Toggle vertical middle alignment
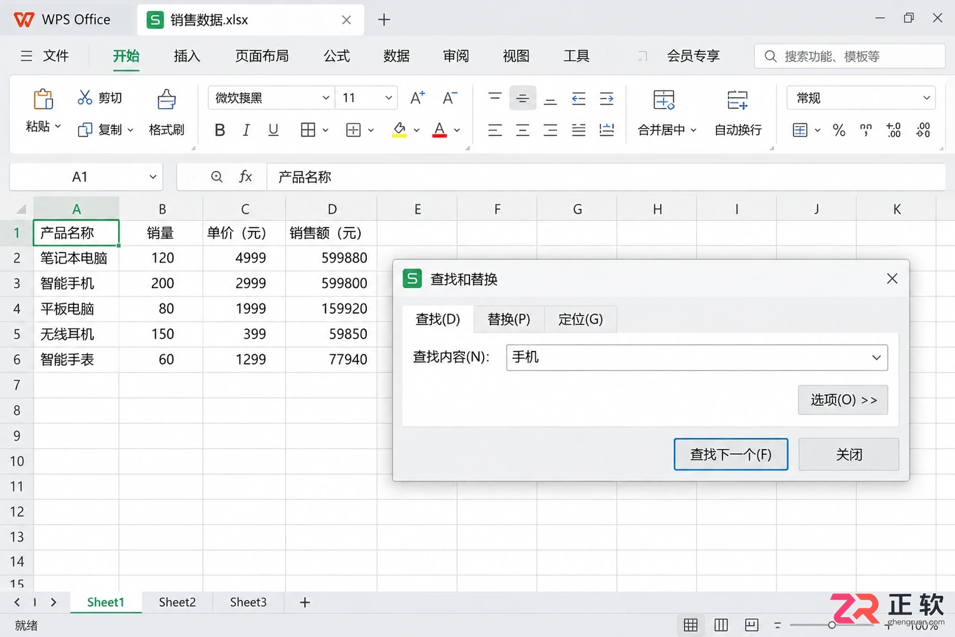This screenshot has height=637, width=955. coord(523,98)
